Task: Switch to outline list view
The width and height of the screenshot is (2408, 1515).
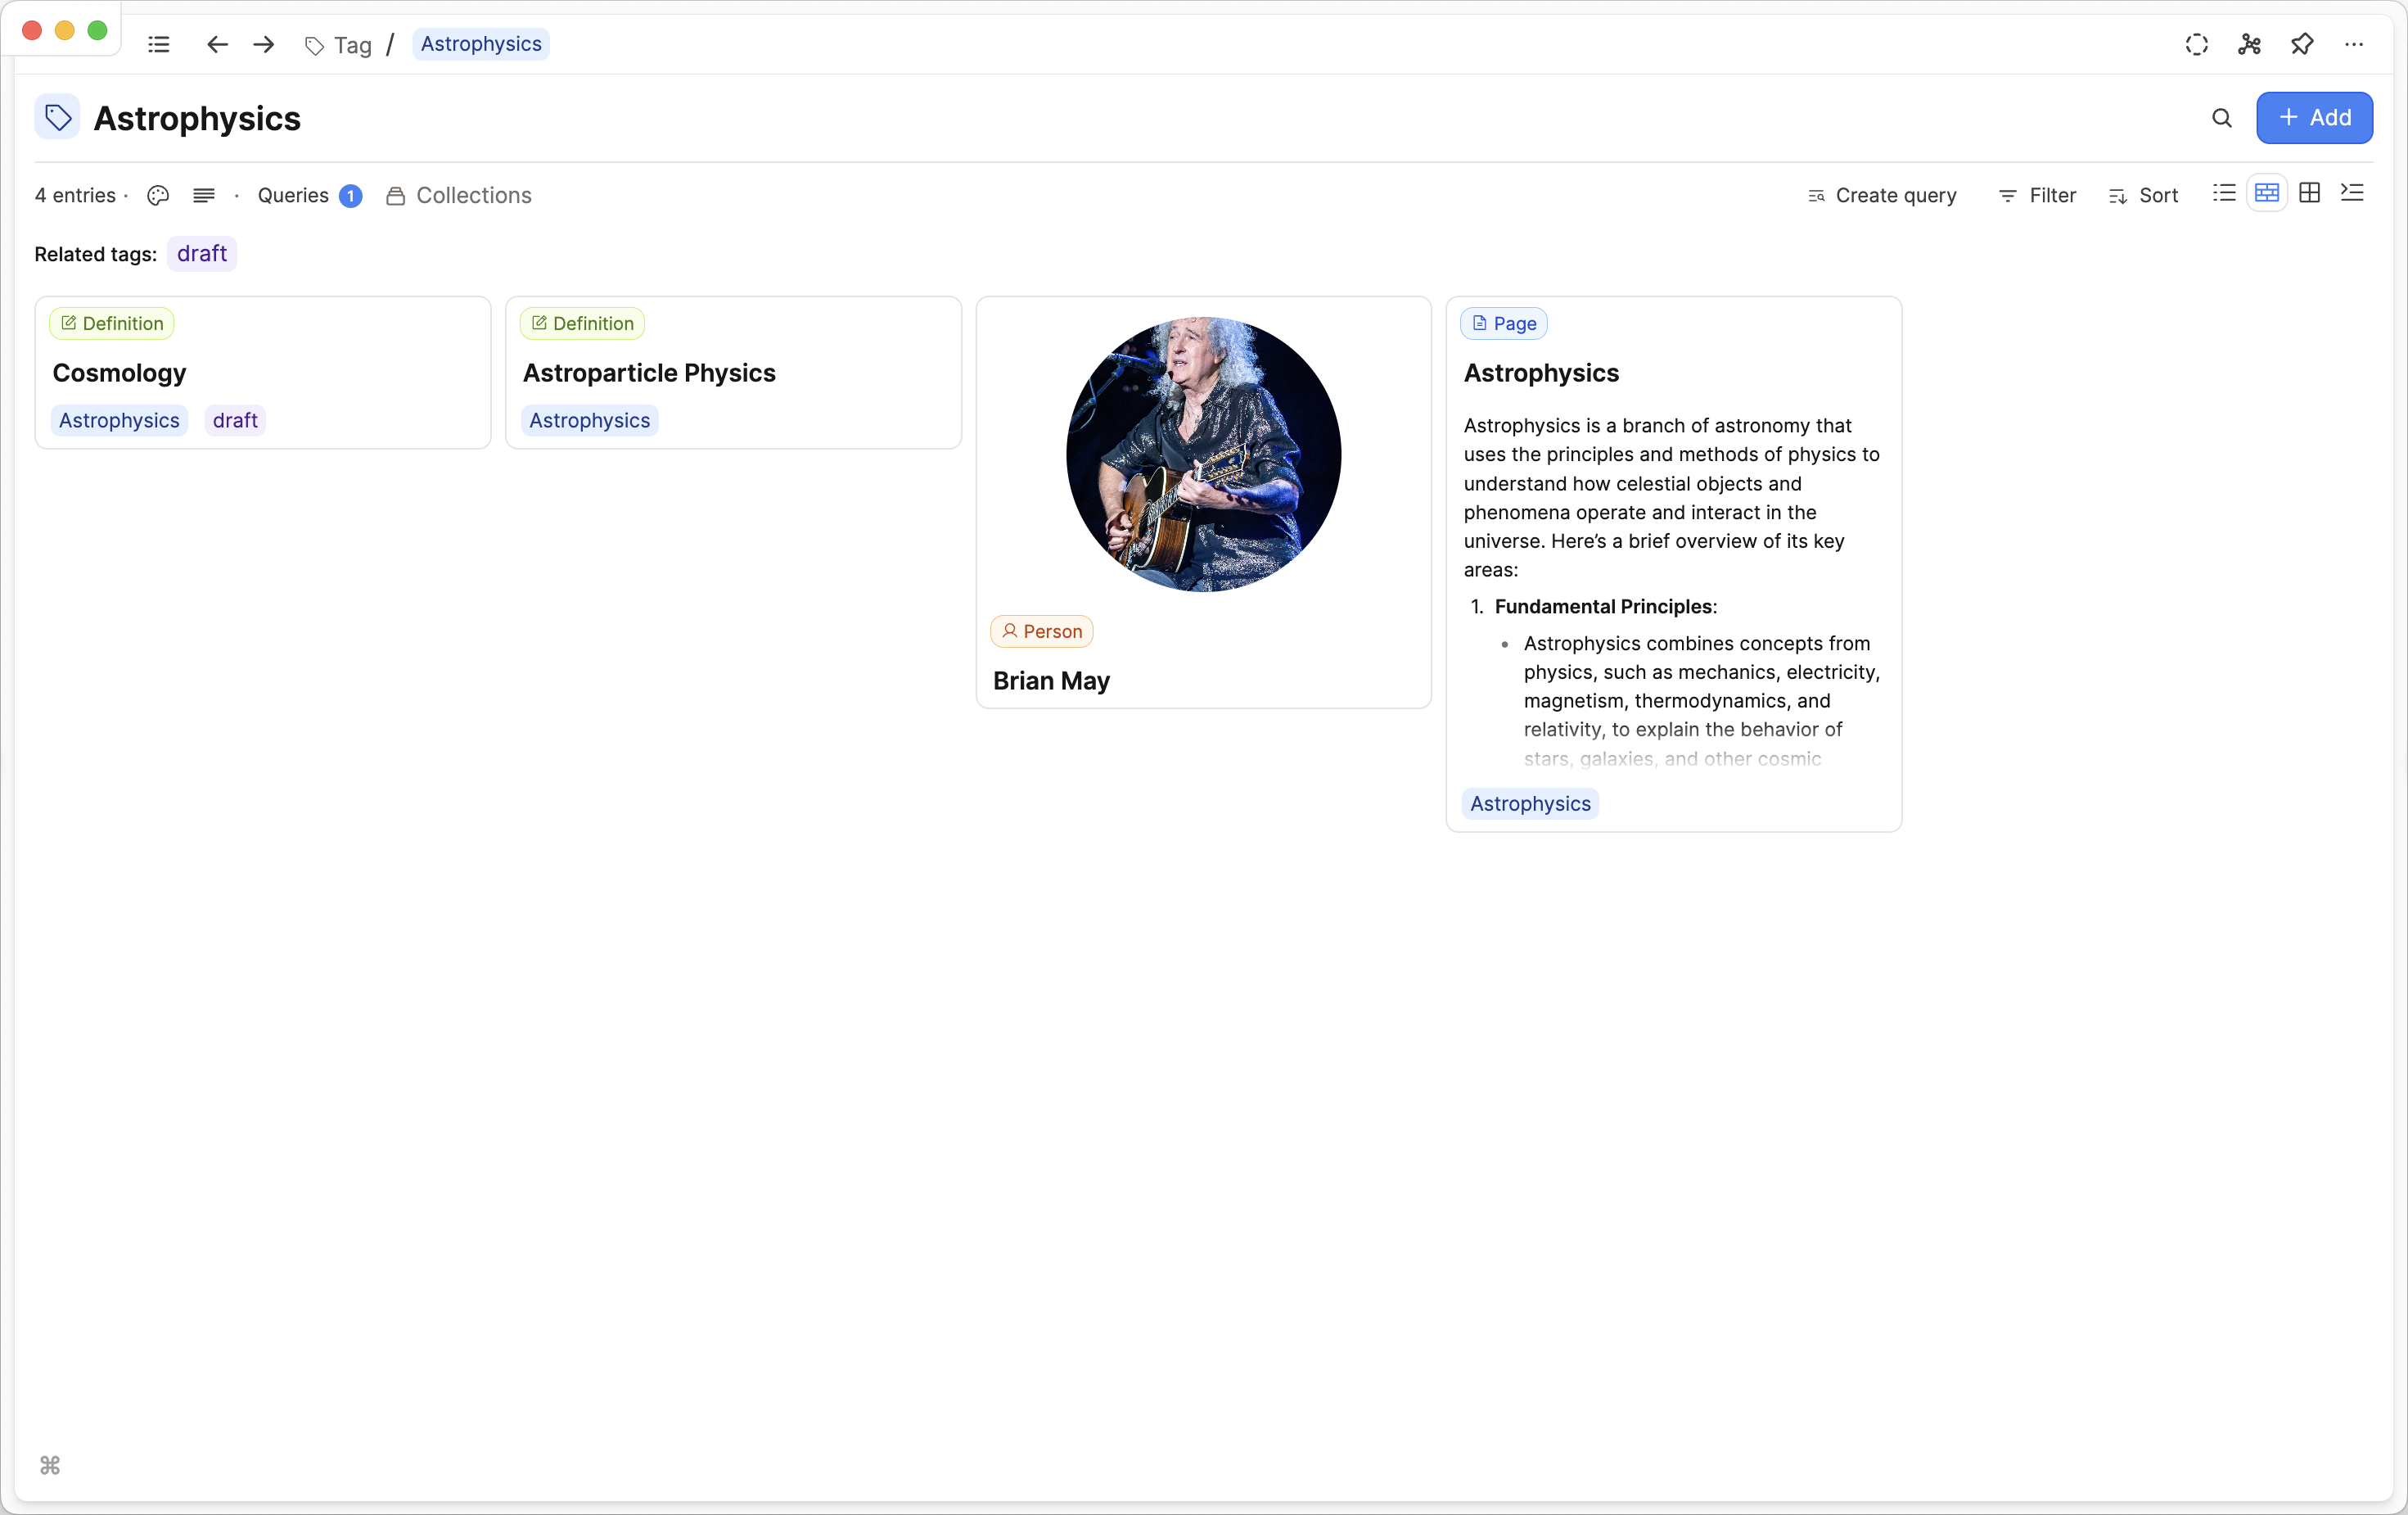Action: click(2352, 193)
